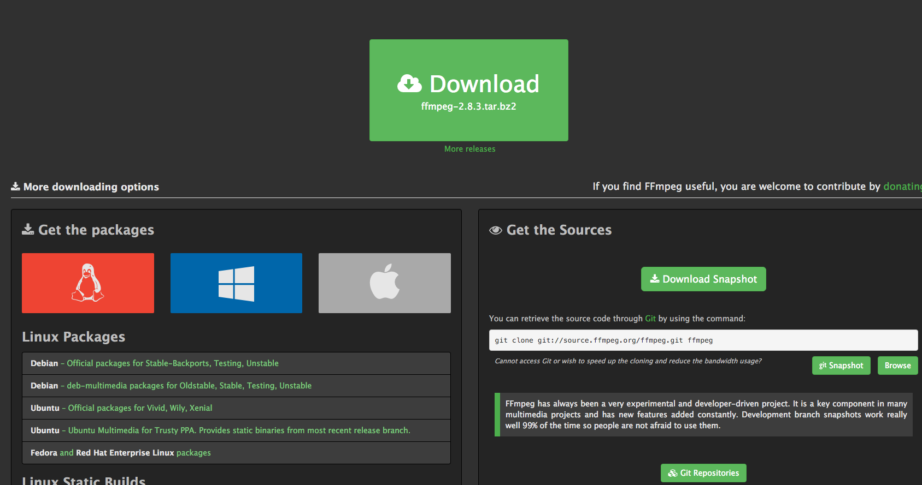
Task: Click the Get the Sources heading text
Action: coord(559,230)
